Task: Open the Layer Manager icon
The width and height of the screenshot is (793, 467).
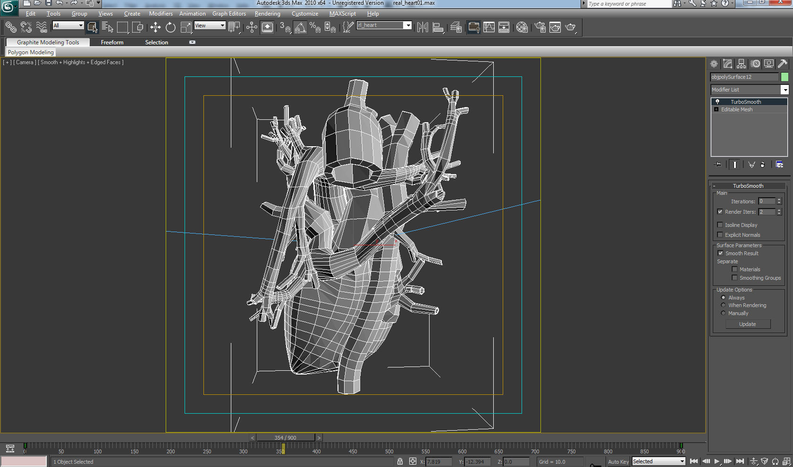Action: 456,27
